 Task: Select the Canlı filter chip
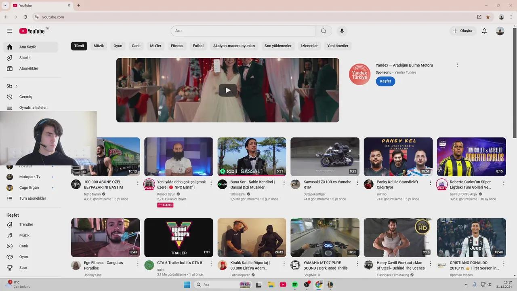click(x=136, y=46)
